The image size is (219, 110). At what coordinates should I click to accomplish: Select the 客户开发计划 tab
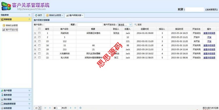[x=74, y=16]
